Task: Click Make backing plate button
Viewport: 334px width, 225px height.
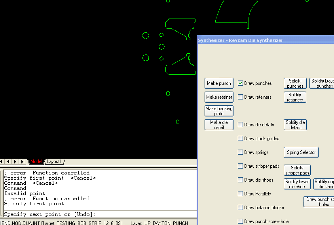Action: point(219,111)
